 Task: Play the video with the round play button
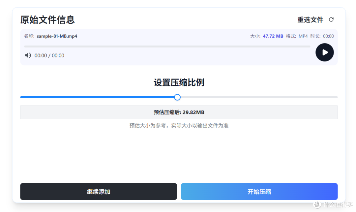pos(324,52)
